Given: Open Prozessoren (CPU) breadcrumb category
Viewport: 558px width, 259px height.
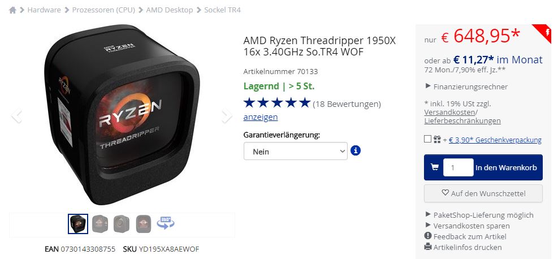Looking at the screenshot, I should point(103,10).
